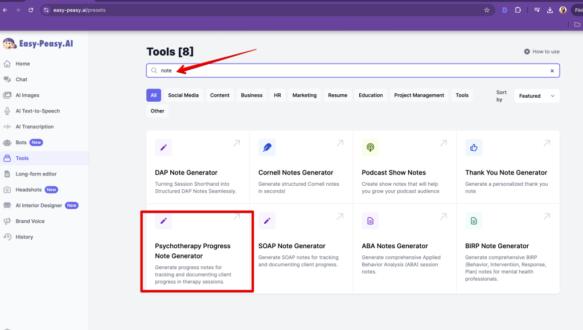Go to AI Transcription in sidebar
583x330 pixels.
[x=34, y=127]
